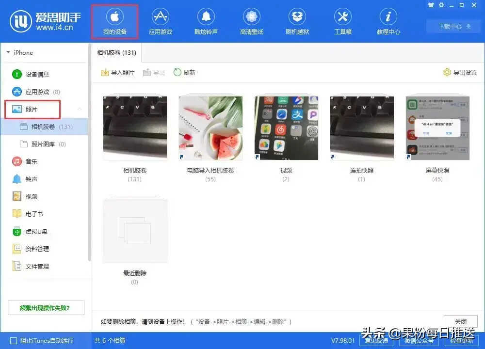
Task: Select 设备信息 in the sidebar
Action: 31,74
